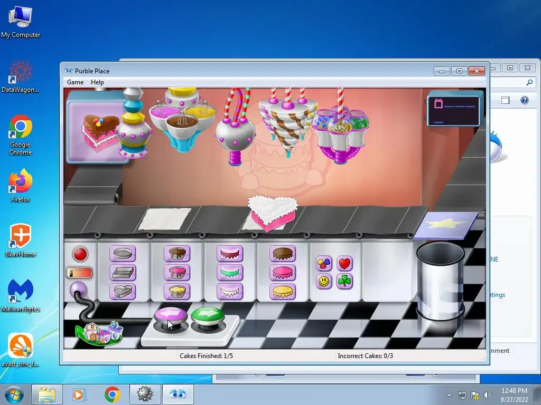Open DataWagon desktop shortcut

pos(21,76)
